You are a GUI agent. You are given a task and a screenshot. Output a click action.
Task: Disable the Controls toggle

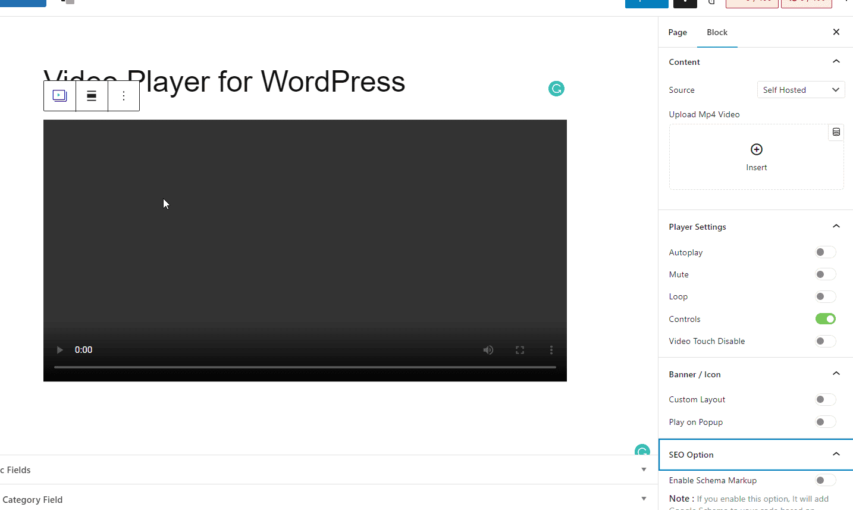click(825, 318)
